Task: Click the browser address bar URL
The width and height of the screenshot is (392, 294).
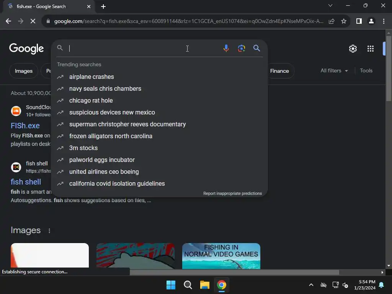Action: pyautogui.click(x=189, y=21)
